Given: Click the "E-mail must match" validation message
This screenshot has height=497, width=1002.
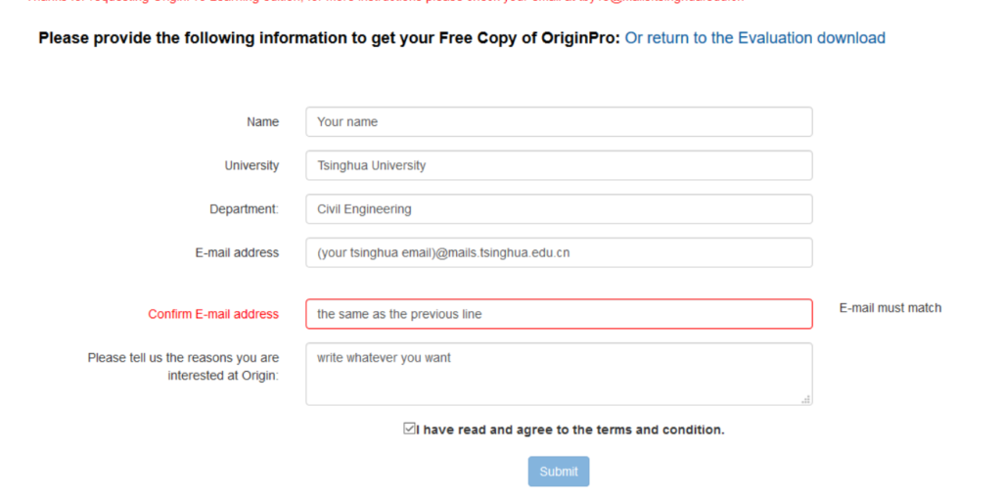Looking at the screenshot, I should click(890, 308).
